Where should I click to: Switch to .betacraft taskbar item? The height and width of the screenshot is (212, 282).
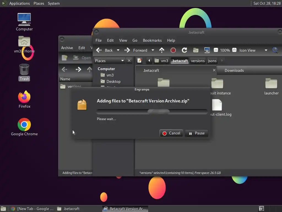coord(69,209)
